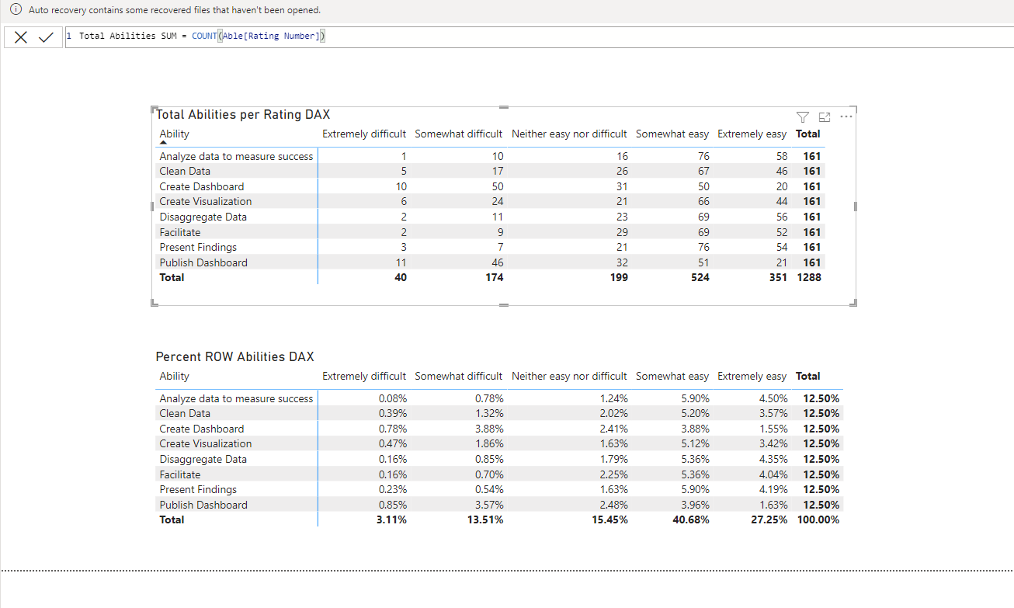1014x608 pixels.
Task: Click Extremely easy header in top table
Action: point(752,134)
